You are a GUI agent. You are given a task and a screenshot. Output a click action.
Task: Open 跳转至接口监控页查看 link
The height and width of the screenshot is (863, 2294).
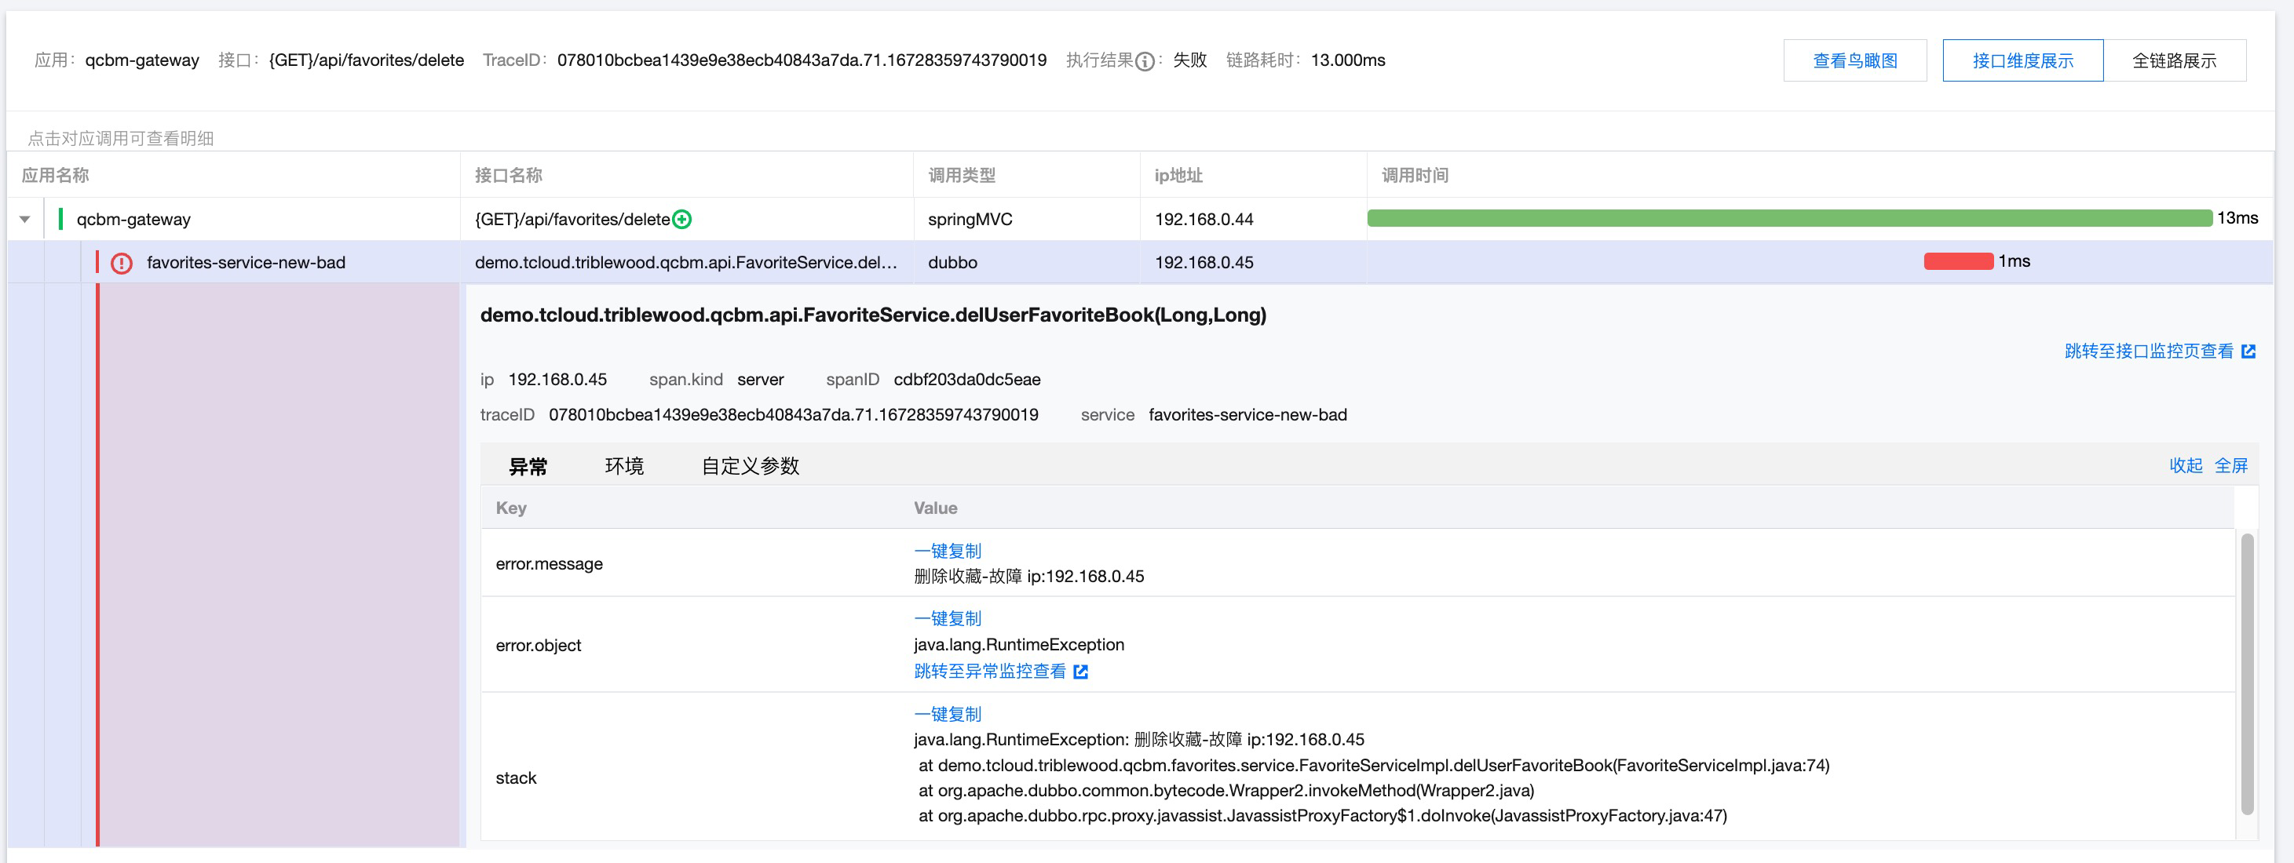[2148, 351]
